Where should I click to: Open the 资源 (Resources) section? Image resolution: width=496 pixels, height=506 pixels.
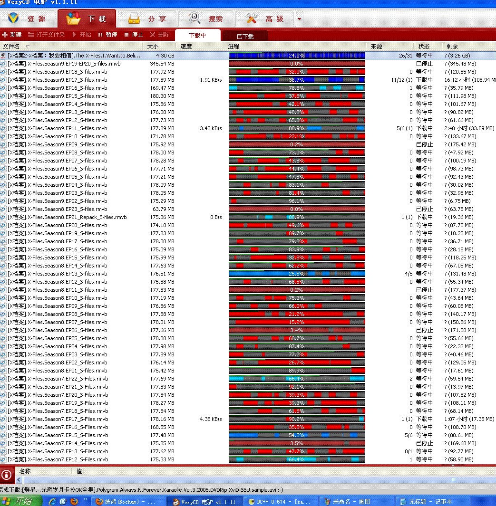pos(28,19)
